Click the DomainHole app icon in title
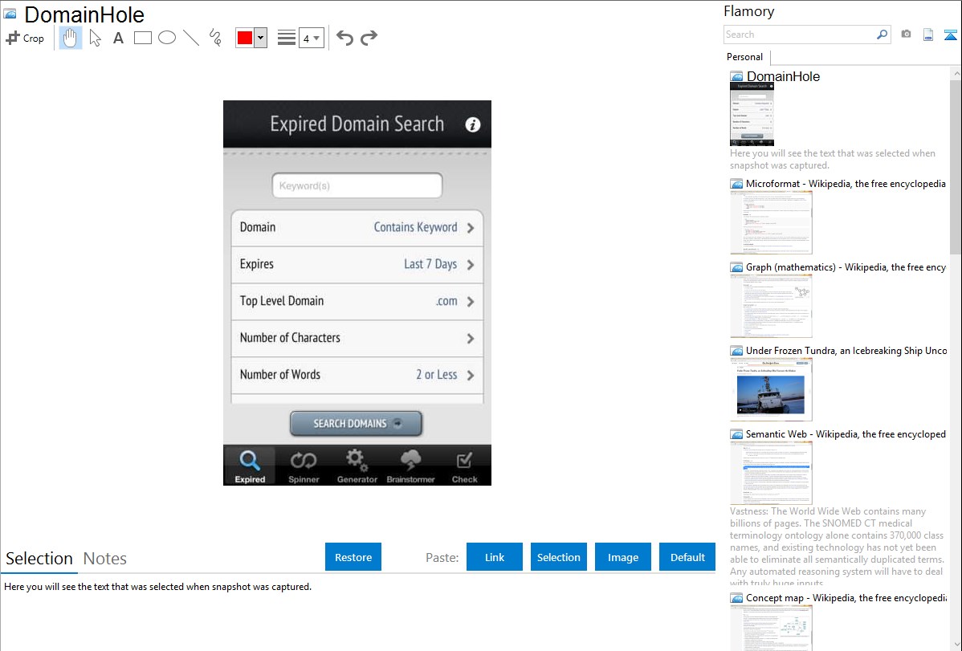 10,14
